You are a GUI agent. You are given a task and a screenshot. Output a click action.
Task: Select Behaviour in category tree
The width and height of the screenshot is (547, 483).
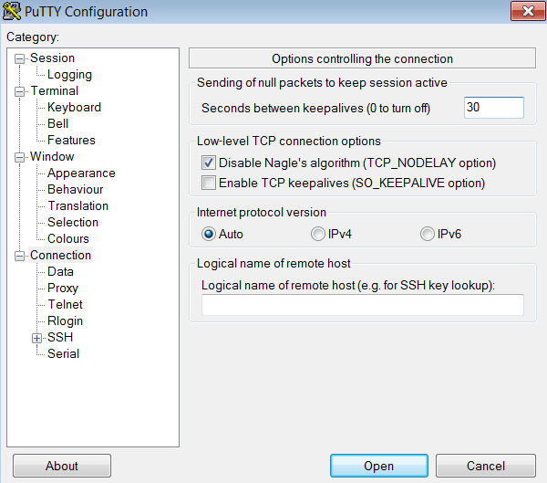pos(76,189)
